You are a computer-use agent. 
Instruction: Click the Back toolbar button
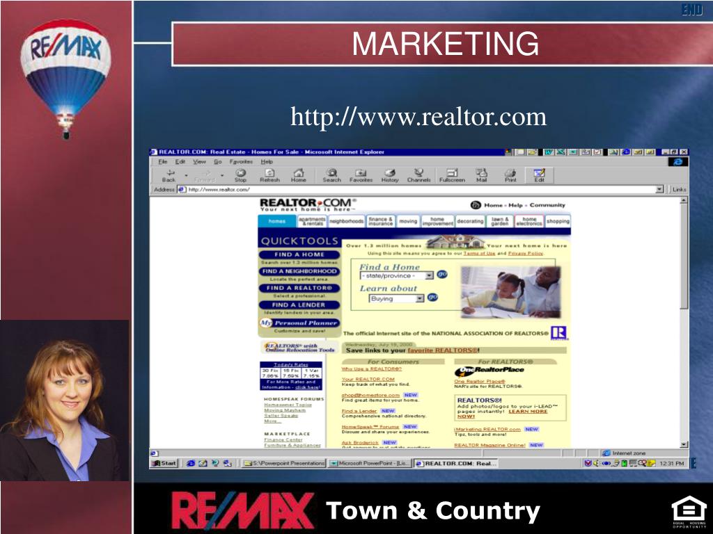[169, 175]
